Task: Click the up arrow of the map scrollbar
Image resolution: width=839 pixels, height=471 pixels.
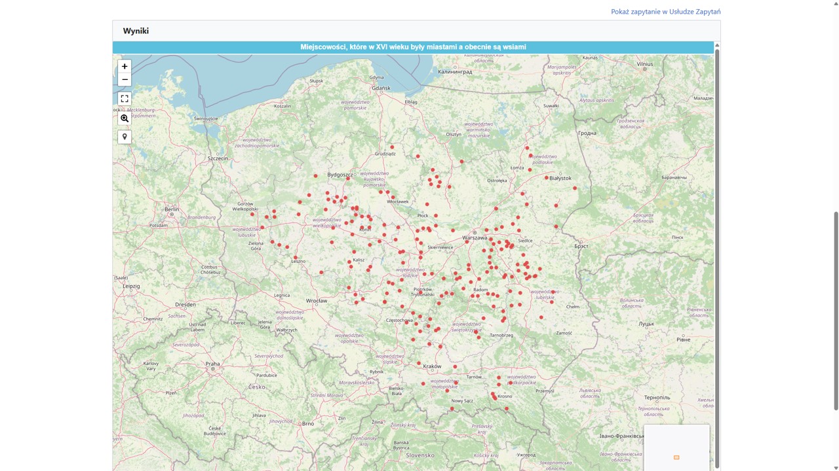Action: point(716,45)
